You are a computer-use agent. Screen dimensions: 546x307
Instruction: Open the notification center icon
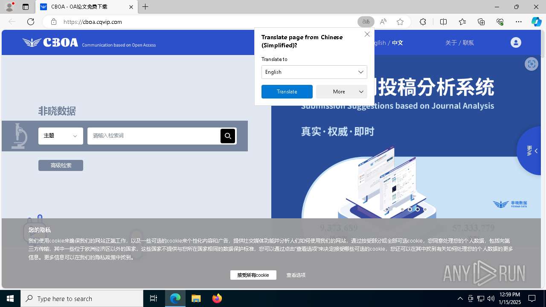click(532, 298)
